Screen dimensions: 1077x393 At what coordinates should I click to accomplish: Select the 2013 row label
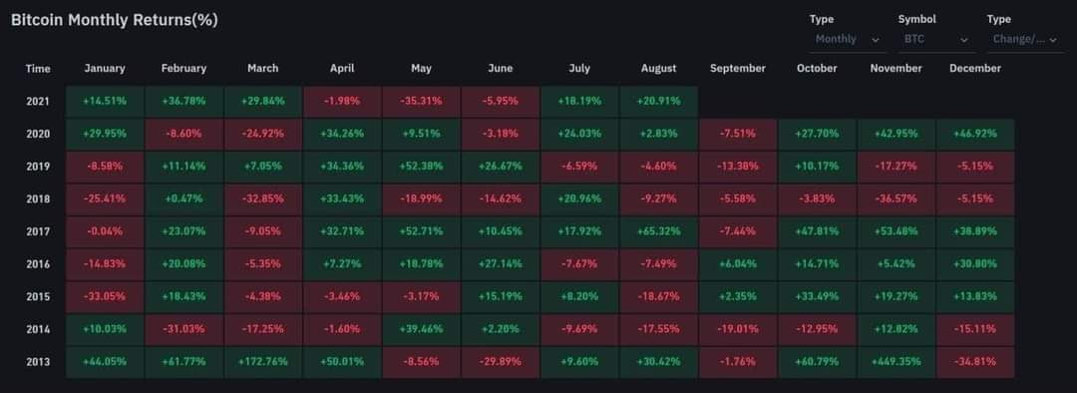click(38, 361)
